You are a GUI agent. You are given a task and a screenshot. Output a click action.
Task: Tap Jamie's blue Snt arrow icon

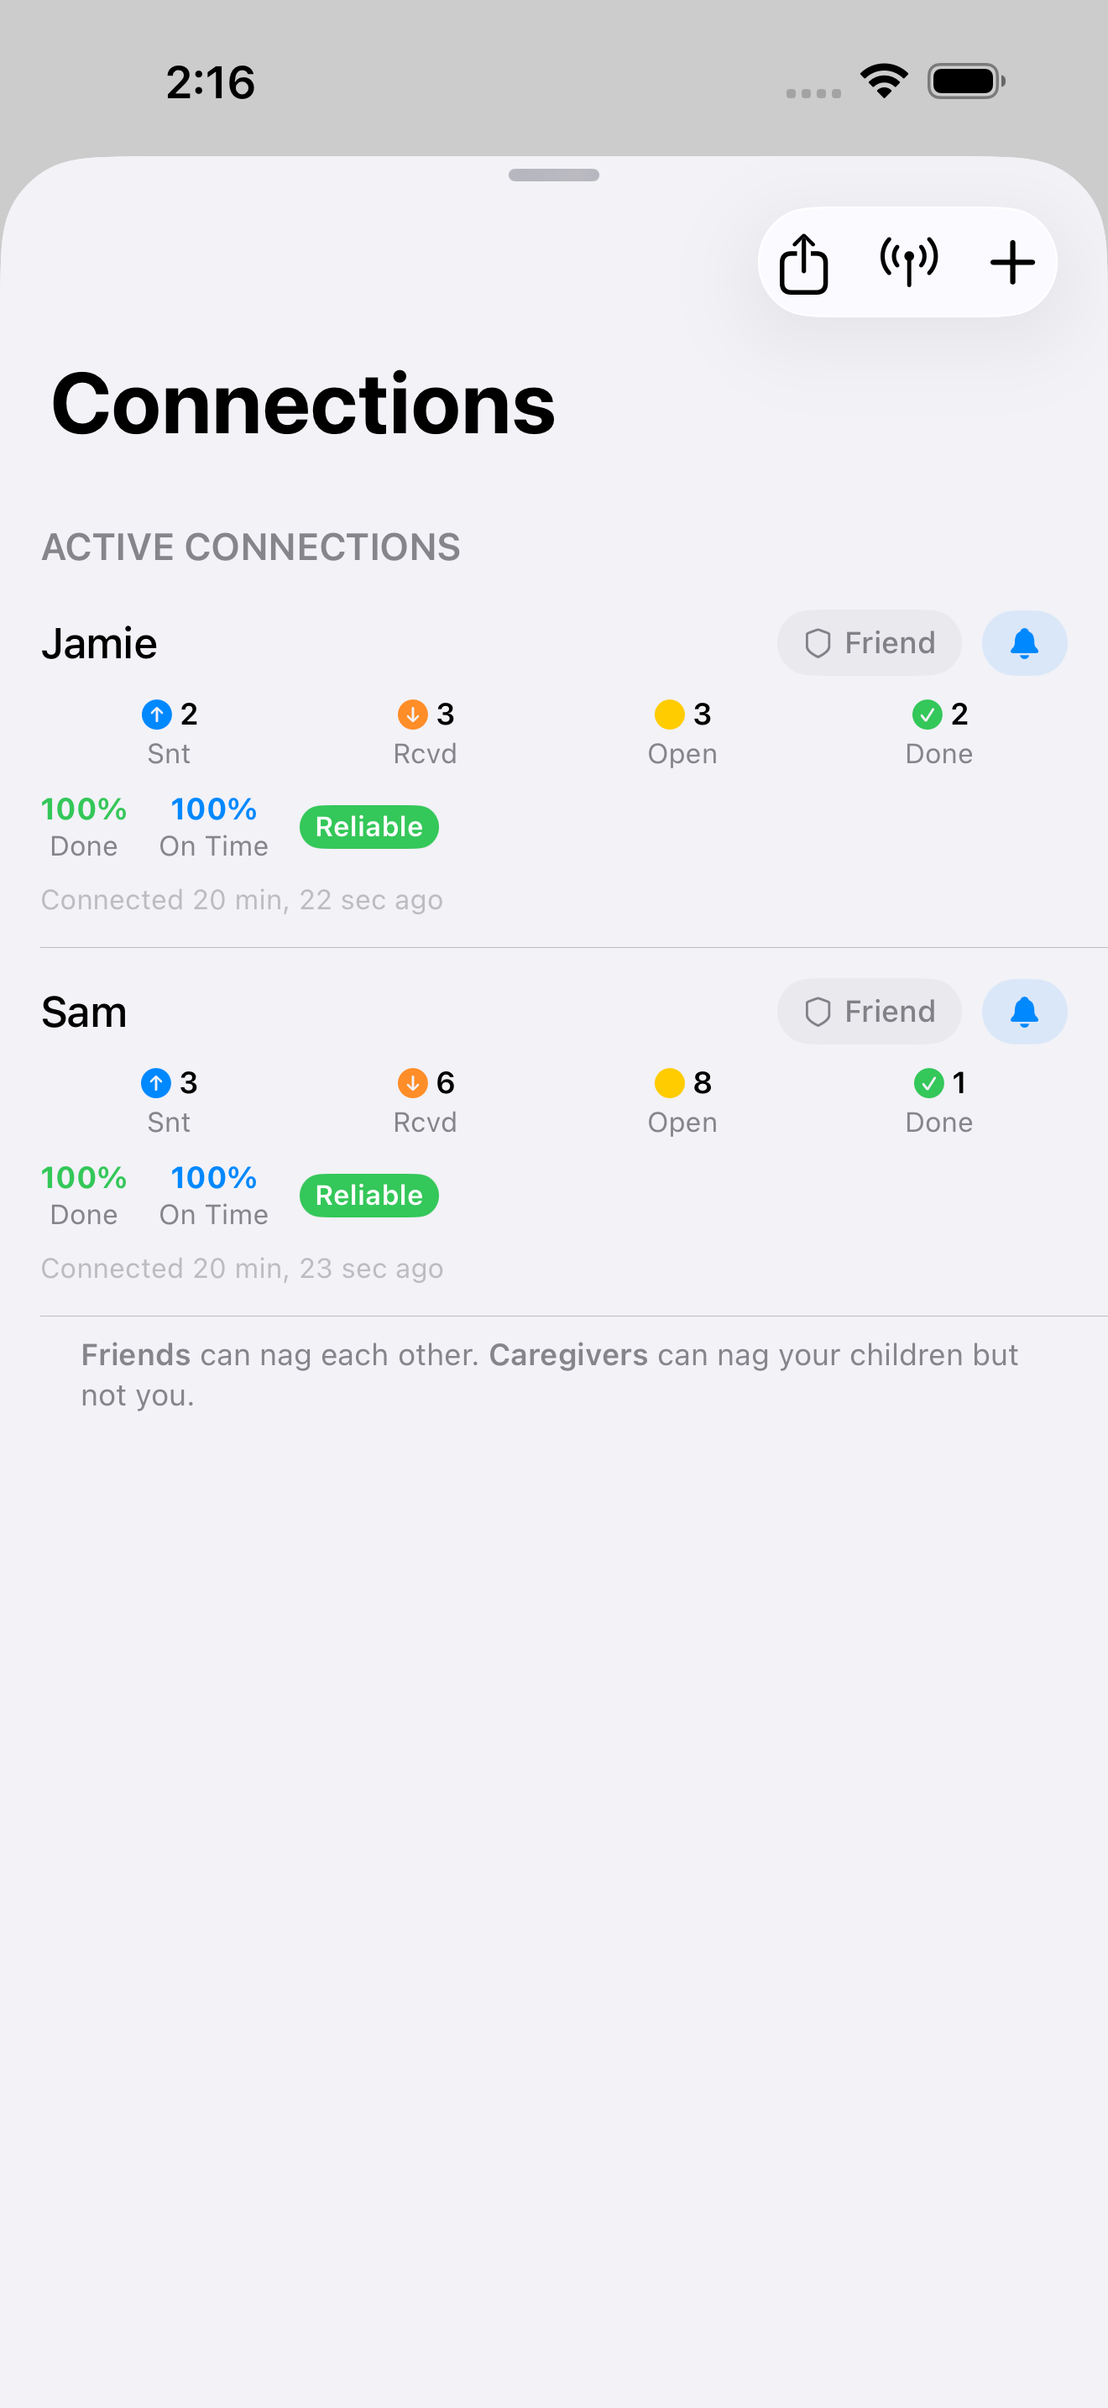tap(157, 715)
